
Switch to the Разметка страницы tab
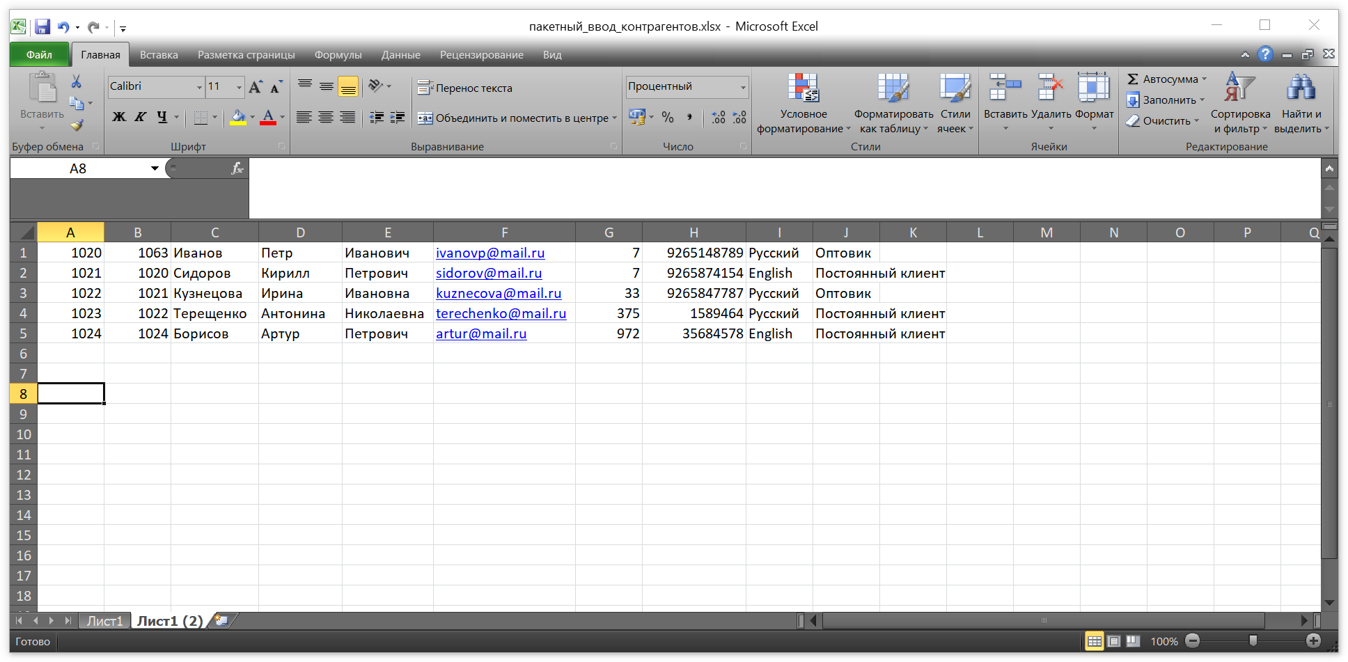point(246,54)
